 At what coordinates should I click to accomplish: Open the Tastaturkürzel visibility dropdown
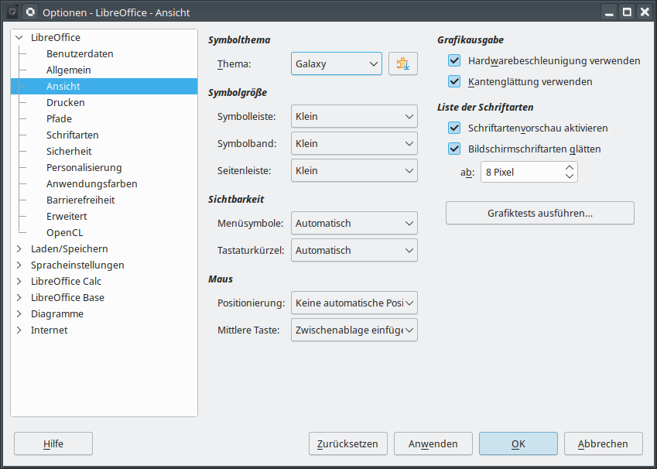(x=354, y=250)
